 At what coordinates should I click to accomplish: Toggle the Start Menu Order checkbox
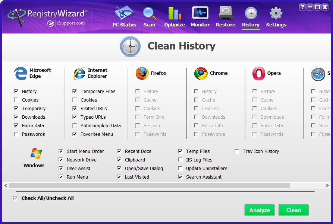[61, 151]
